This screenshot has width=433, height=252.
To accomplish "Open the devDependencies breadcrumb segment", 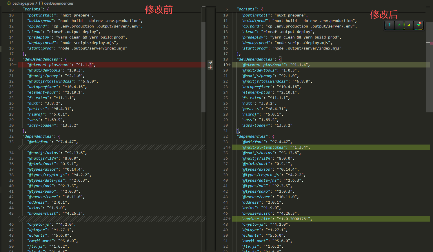I will [x=59, y=3].
